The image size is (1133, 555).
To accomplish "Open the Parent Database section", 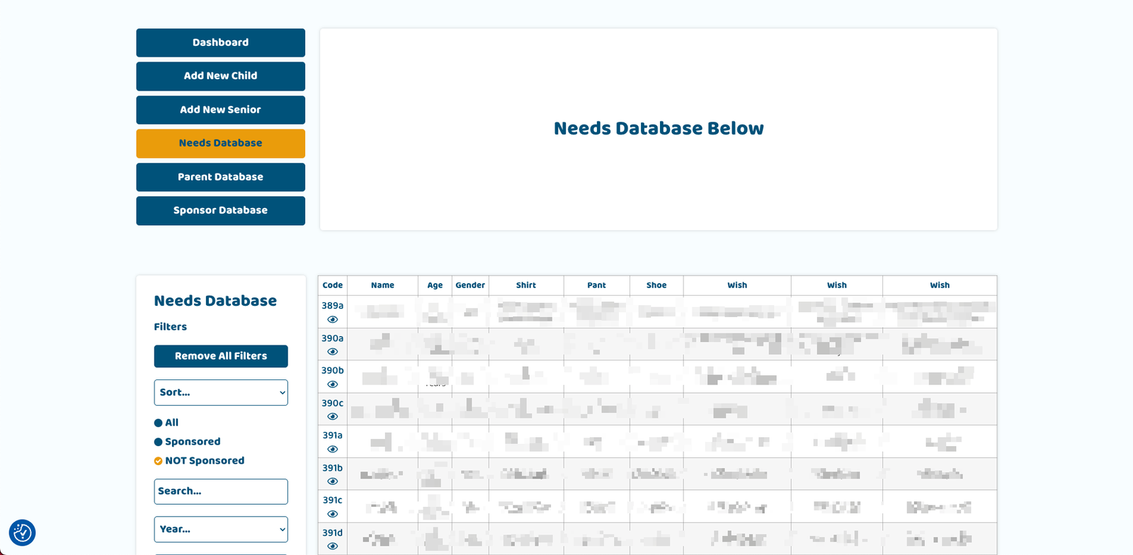I will coord(220,177).
